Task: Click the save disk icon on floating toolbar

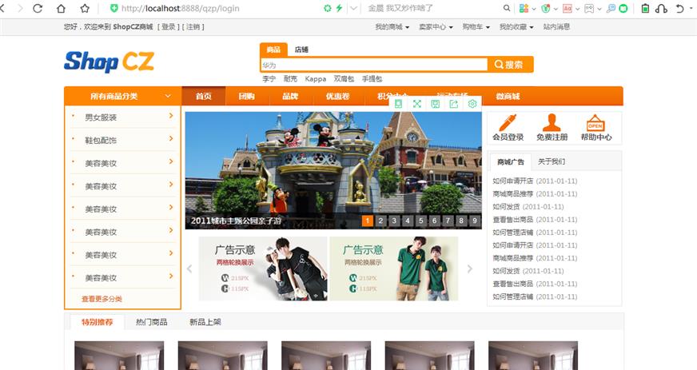Action: click(436, 104)
